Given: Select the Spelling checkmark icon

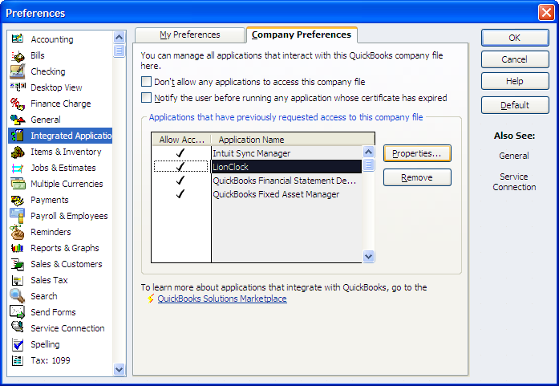Looking at the screenshot, I should click(17, 344).
